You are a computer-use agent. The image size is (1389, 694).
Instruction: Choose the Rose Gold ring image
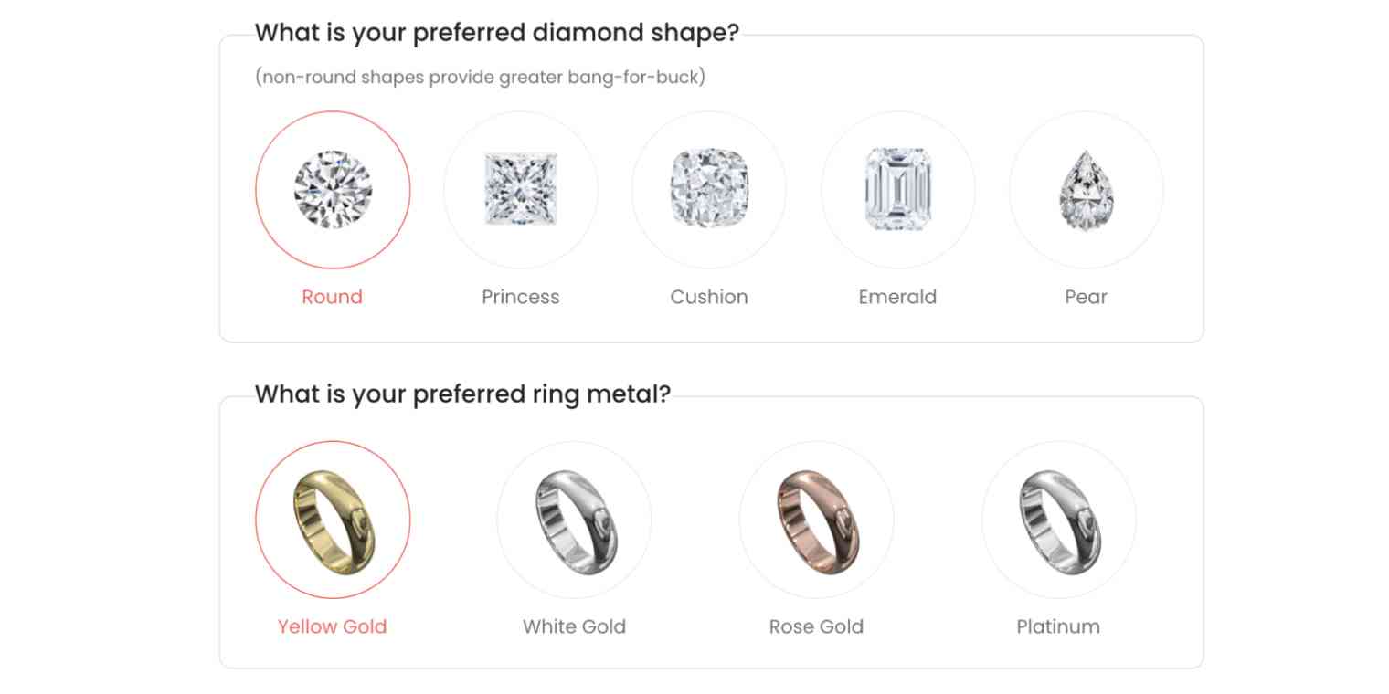coord(816,520)
